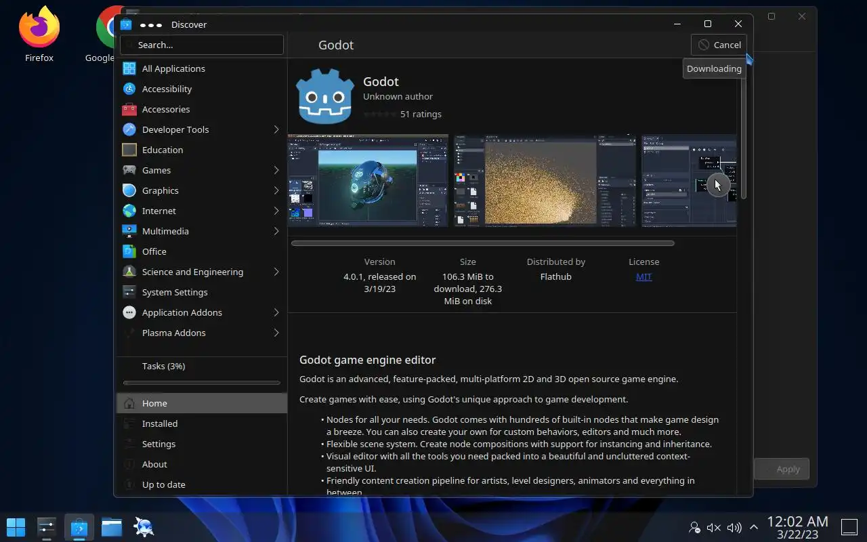Expand the Developer Tools submenu arrow

click(x=276, y=129)
